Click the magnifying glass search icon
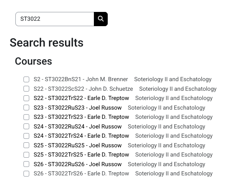 point(101,19)
